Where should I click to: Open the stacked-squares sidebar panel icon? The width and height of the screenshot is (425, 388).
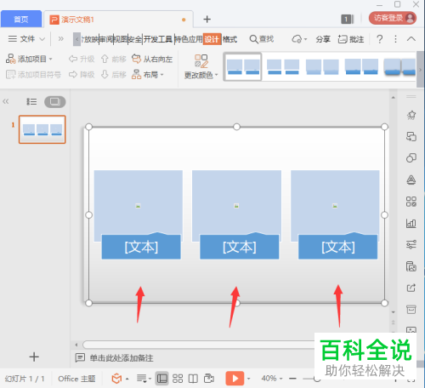(x=411, y=136)
